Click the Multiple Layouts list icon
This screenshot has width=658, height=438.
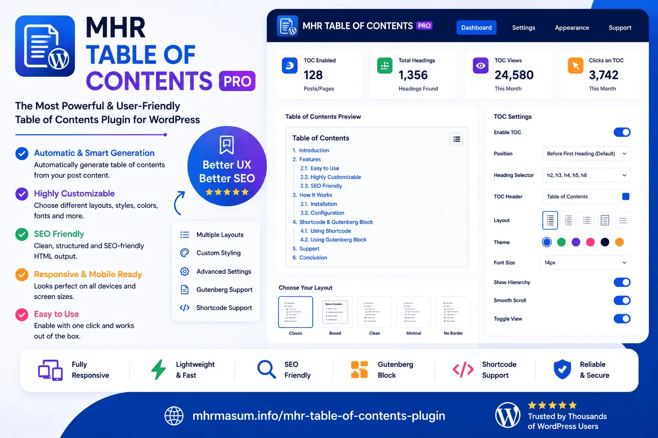(x=185, y=235)
